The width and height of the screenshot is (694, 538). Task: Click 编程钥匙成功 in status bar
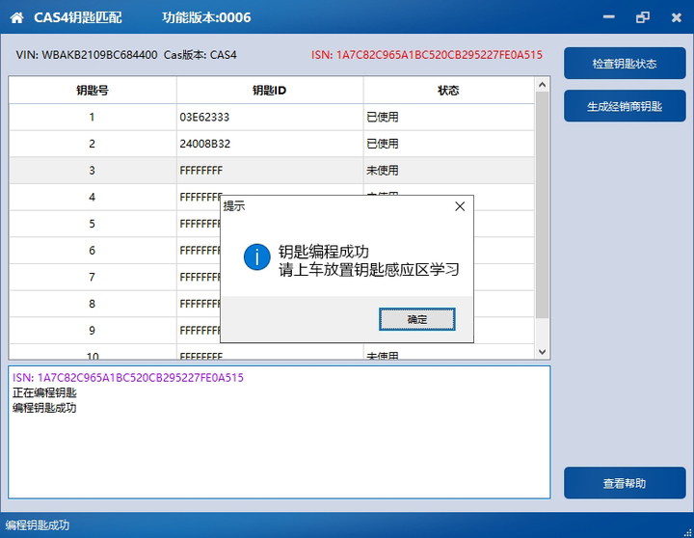pyautogui.click(x=38, y=525)
